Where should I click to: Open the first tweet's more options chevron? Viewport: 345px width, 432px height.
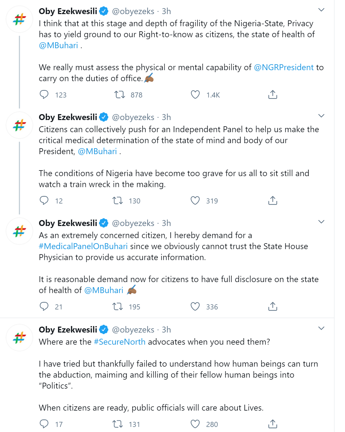[321, 10]
